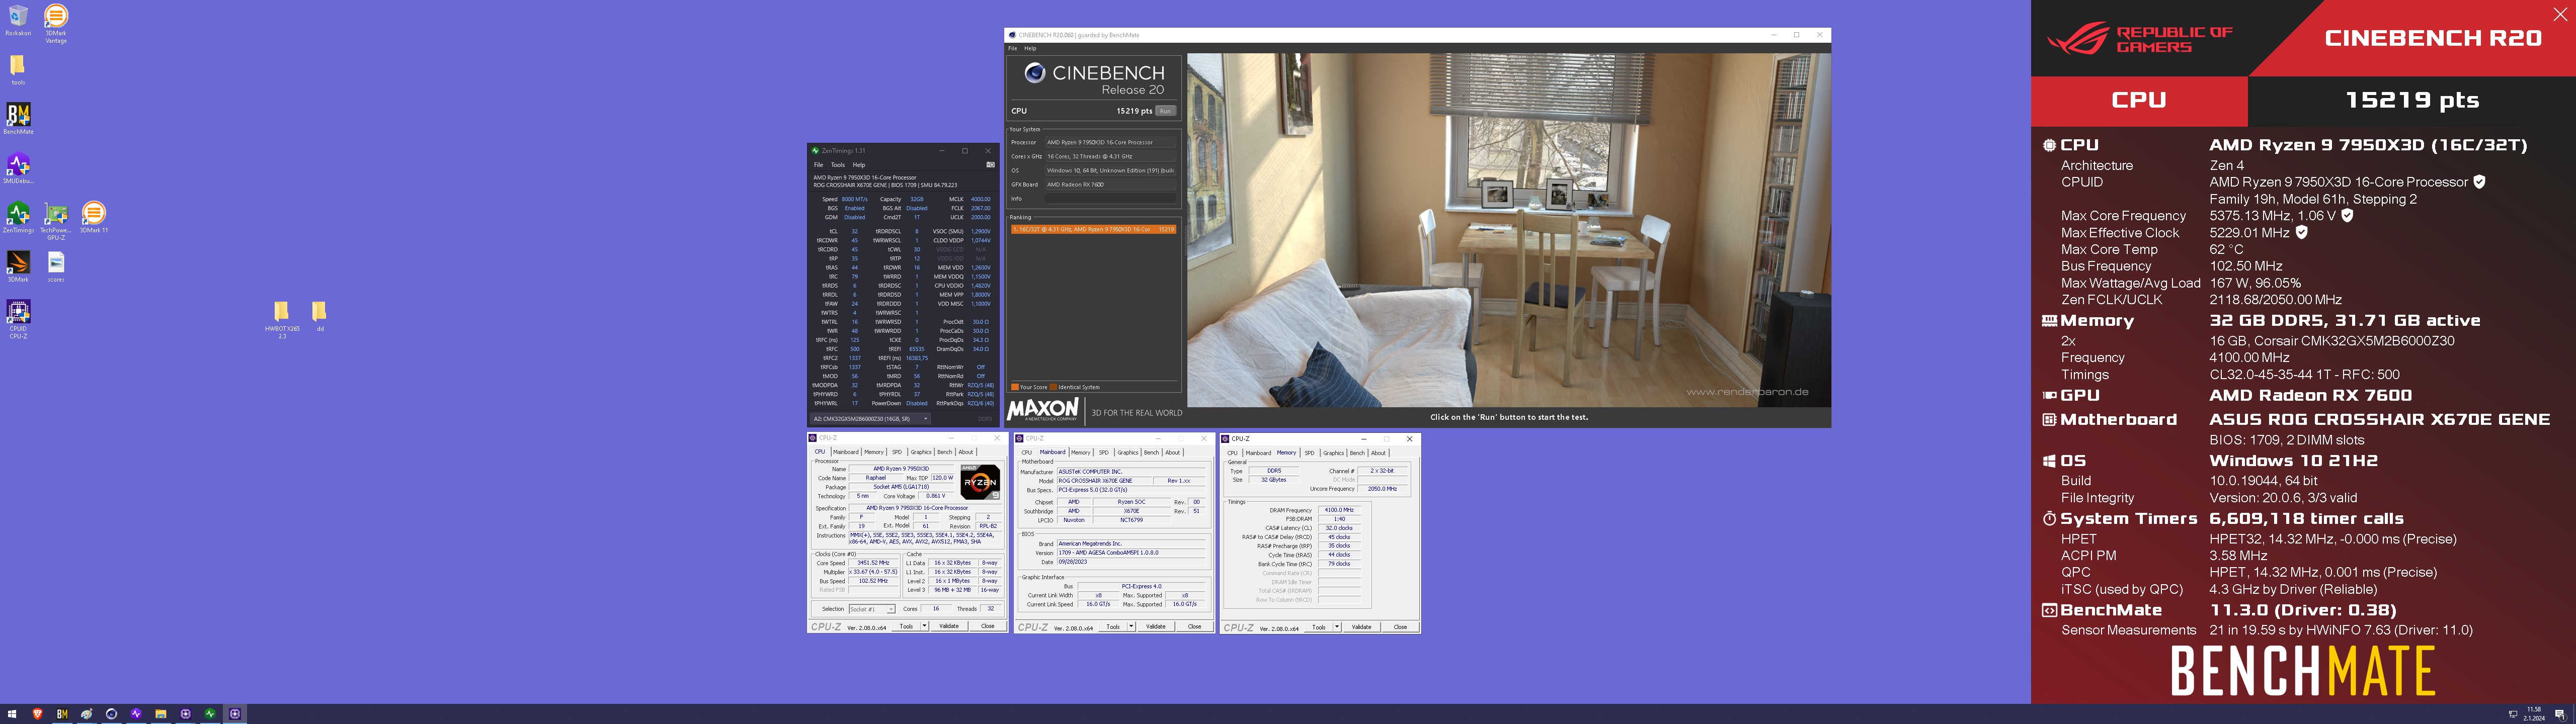Click the AMD Ryzen 9 logo in CPU-Z
This screenshot has width=2576, height=724.
(x=980, y=482)
